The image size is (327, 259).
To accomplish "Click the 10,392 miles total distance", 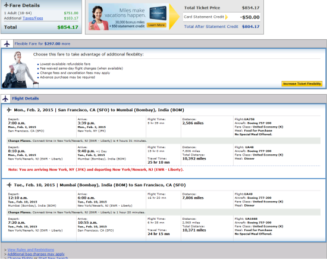I will (x=194, y=158).
